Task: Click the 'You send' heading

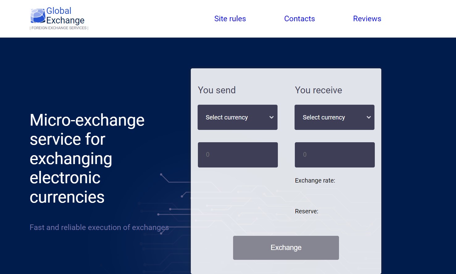Action: [x=217, y=90]
